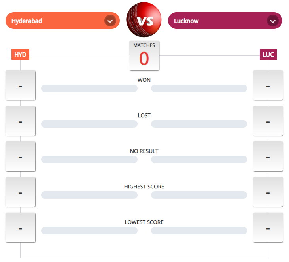
Task: Click Lucknow's WON stat box
Action: 268,85
